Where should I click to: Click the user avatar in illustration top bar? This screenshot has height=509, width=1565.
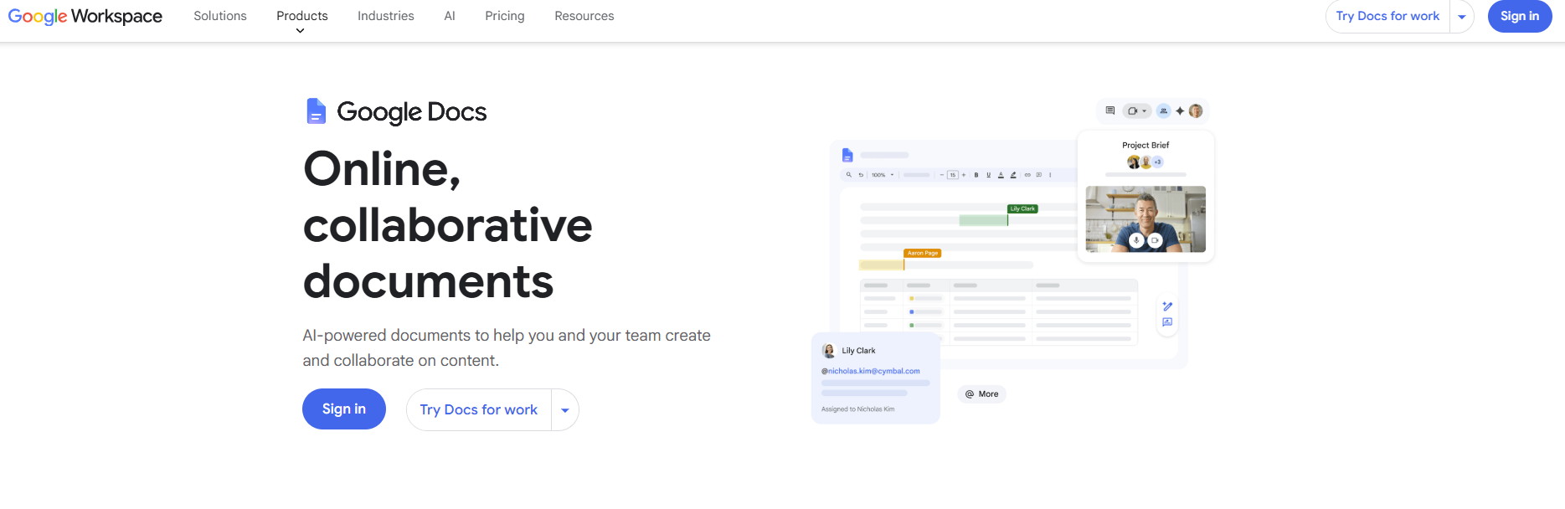(x=1196, y=111)
